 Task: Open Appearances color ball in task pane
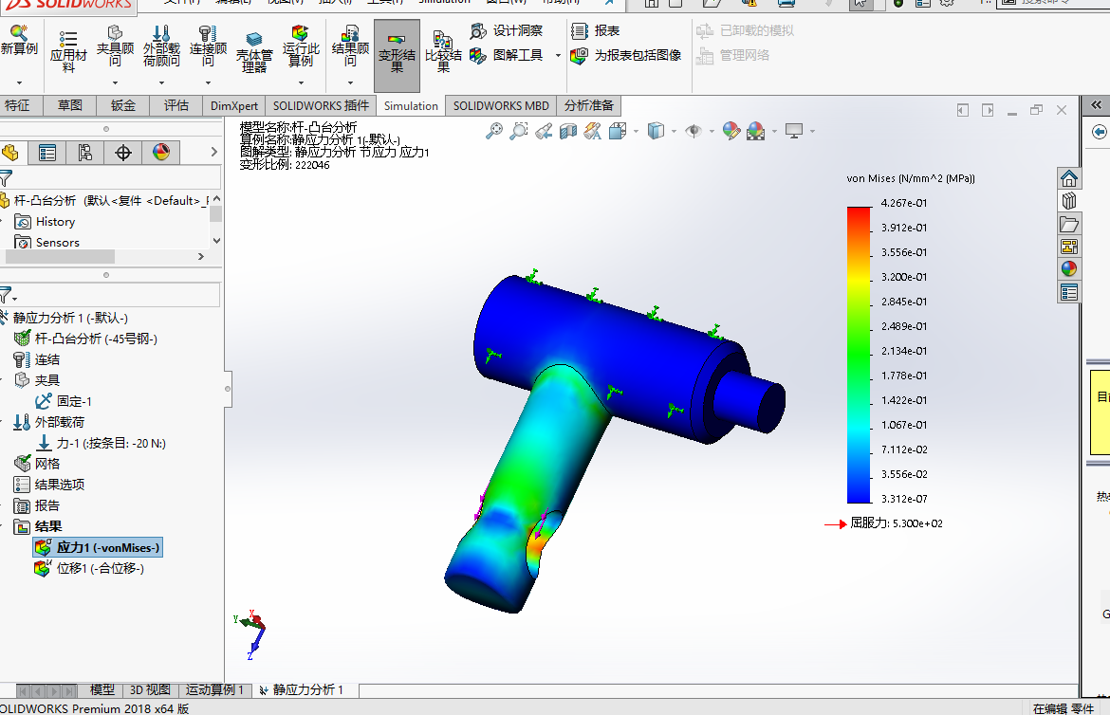point(1069,269)
